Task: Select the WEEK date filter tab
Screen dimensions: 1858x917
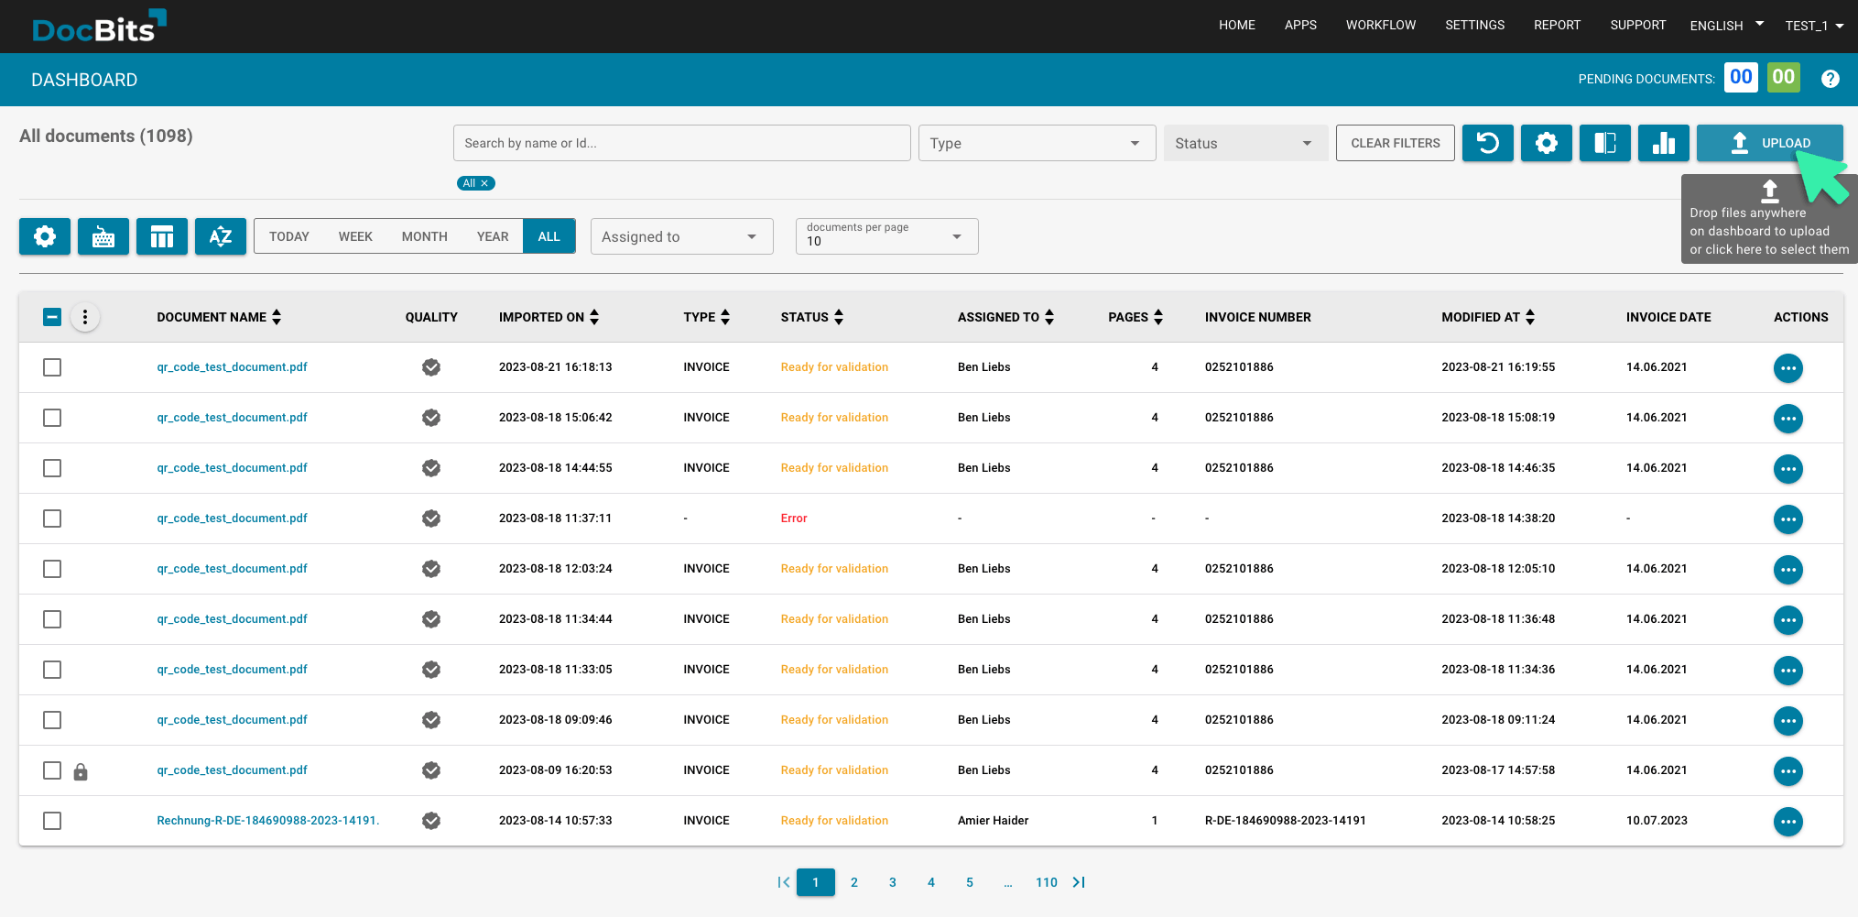Action: 355,236
